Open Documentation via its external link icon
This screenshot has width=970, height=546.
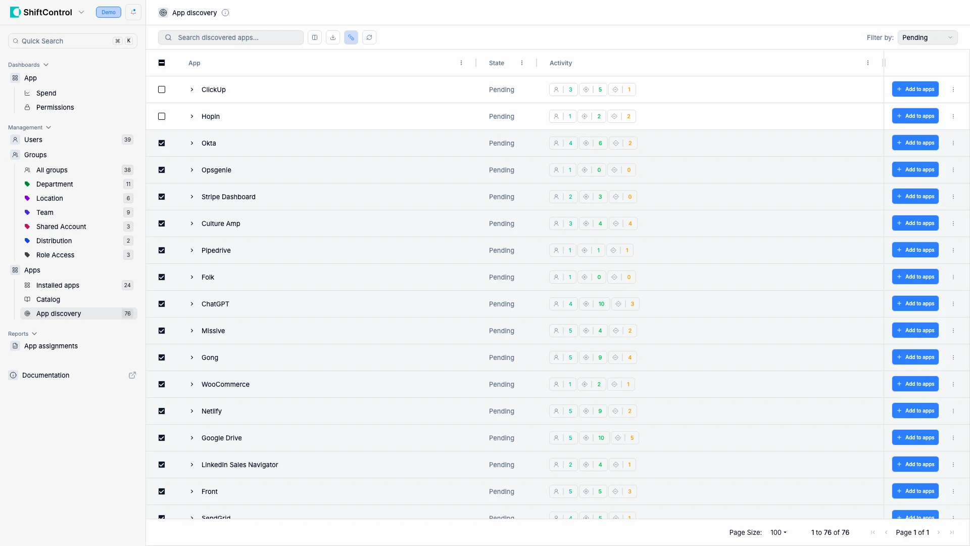point(132,375)
